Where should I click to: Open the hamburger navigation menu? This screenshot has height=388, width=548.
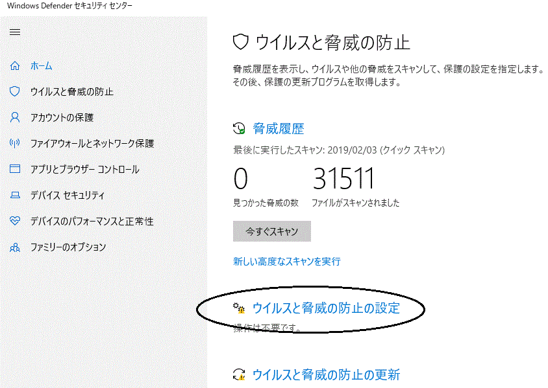pos(15,32)
